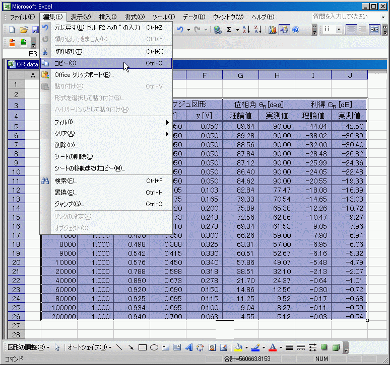This screenshot has width=390, height=365.
Task: Toggle the Drawing toolbar button
Action: click(x=284, y=30)
